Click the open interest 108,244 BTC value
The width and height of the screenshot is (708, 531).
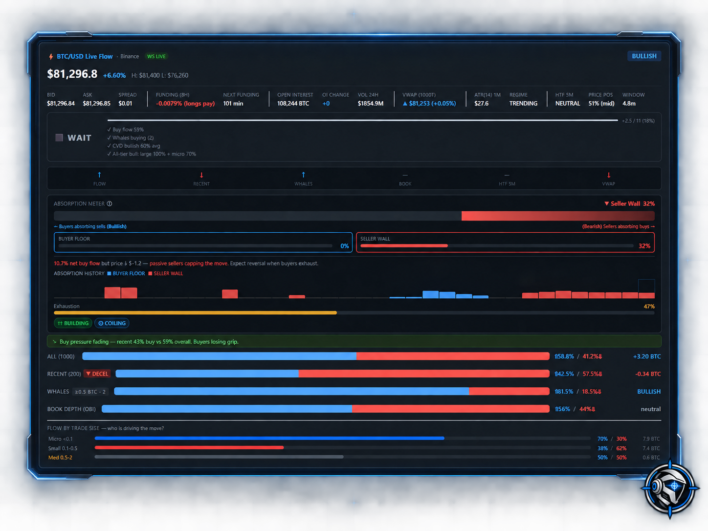293,104
